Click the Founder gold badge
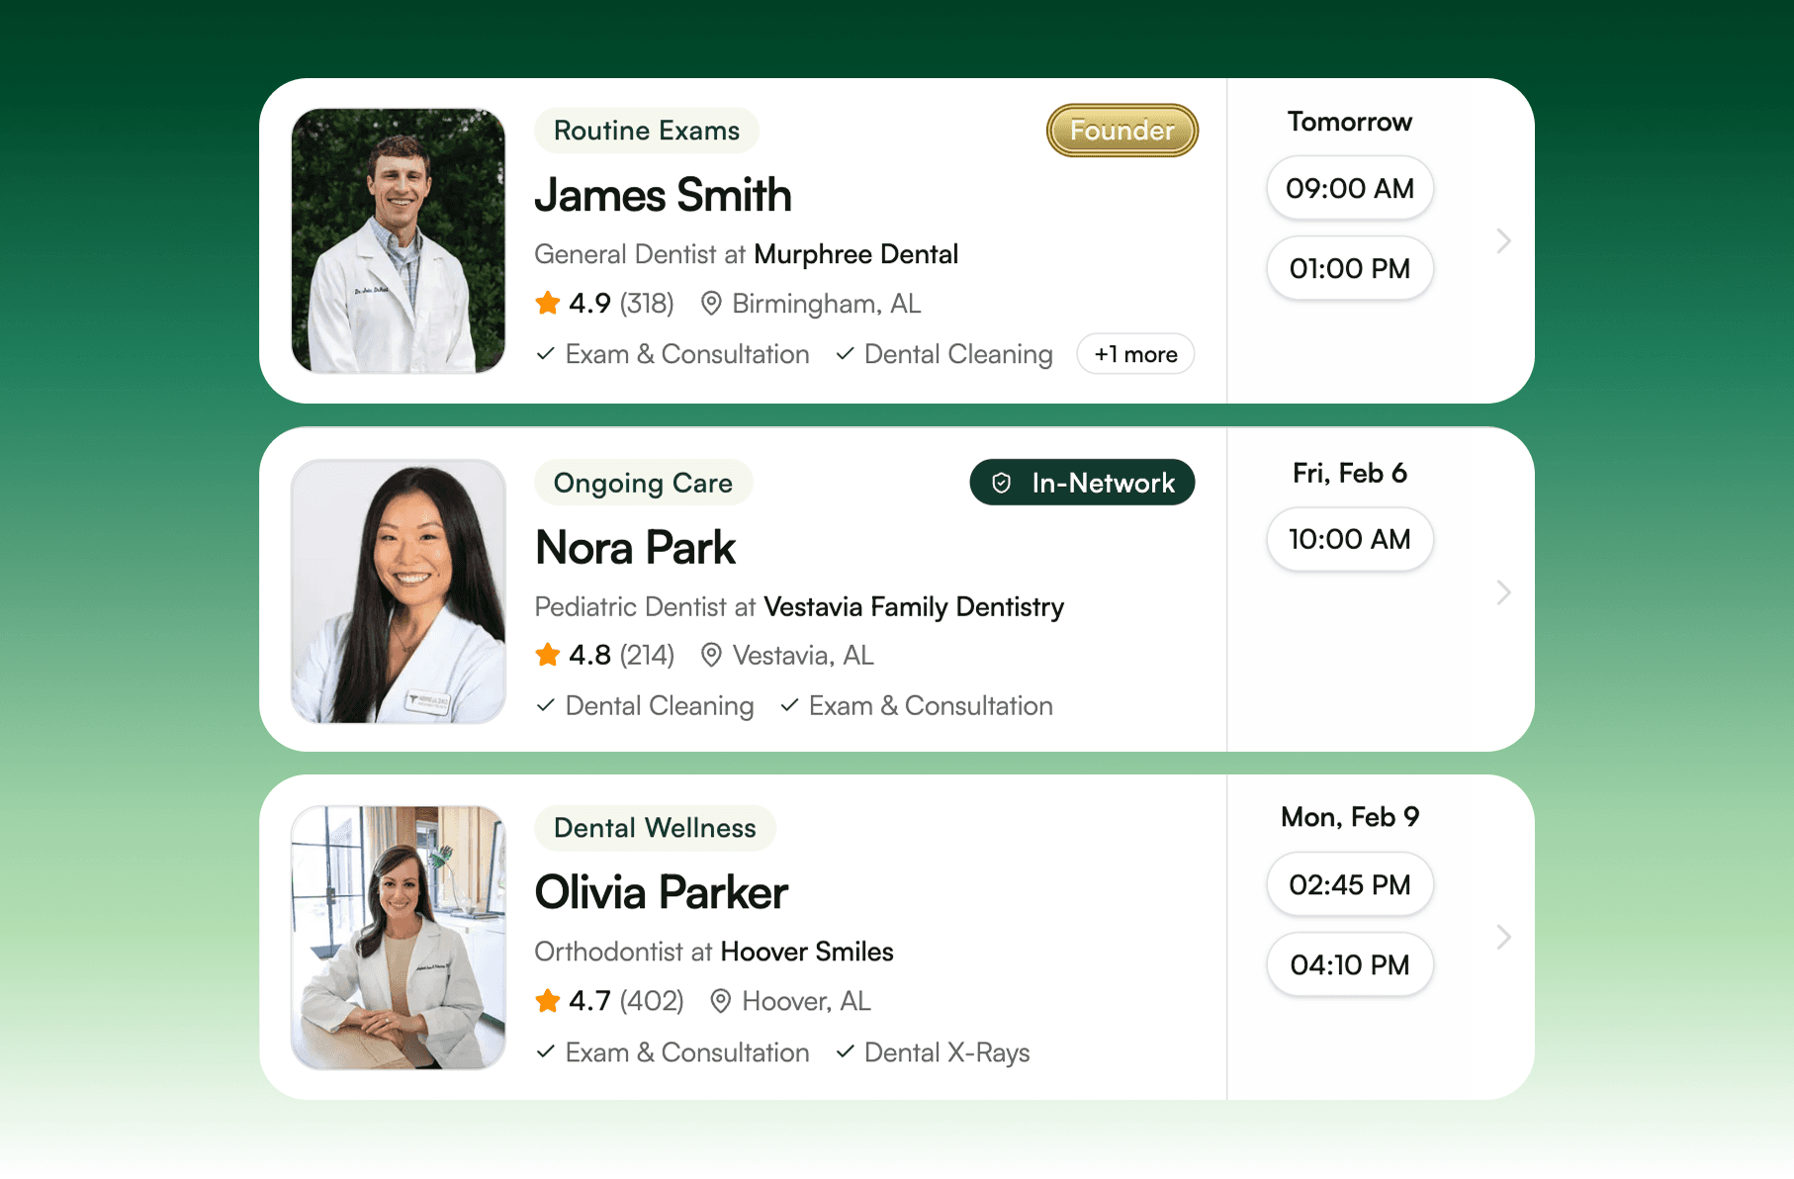The width and height of the screenshot is (1794, 1179). (1121, 131)
